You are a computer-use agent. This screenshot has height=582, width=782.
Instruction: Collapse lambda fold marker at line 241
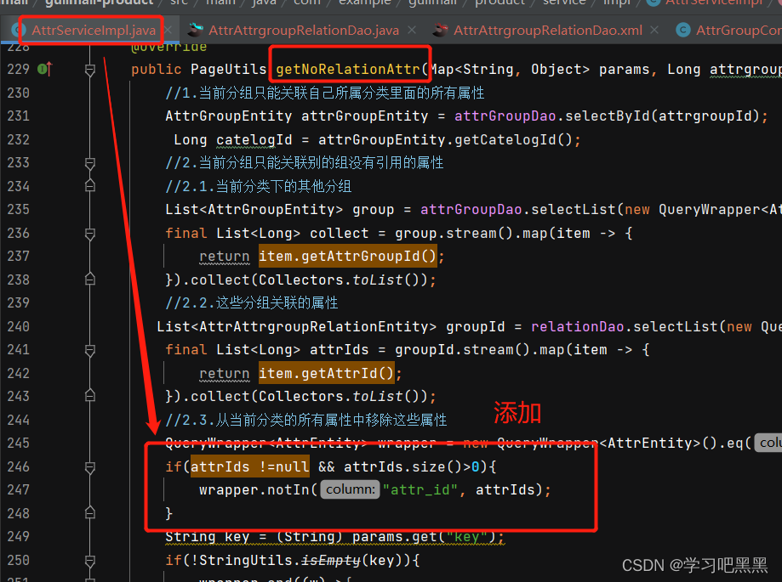89,349
